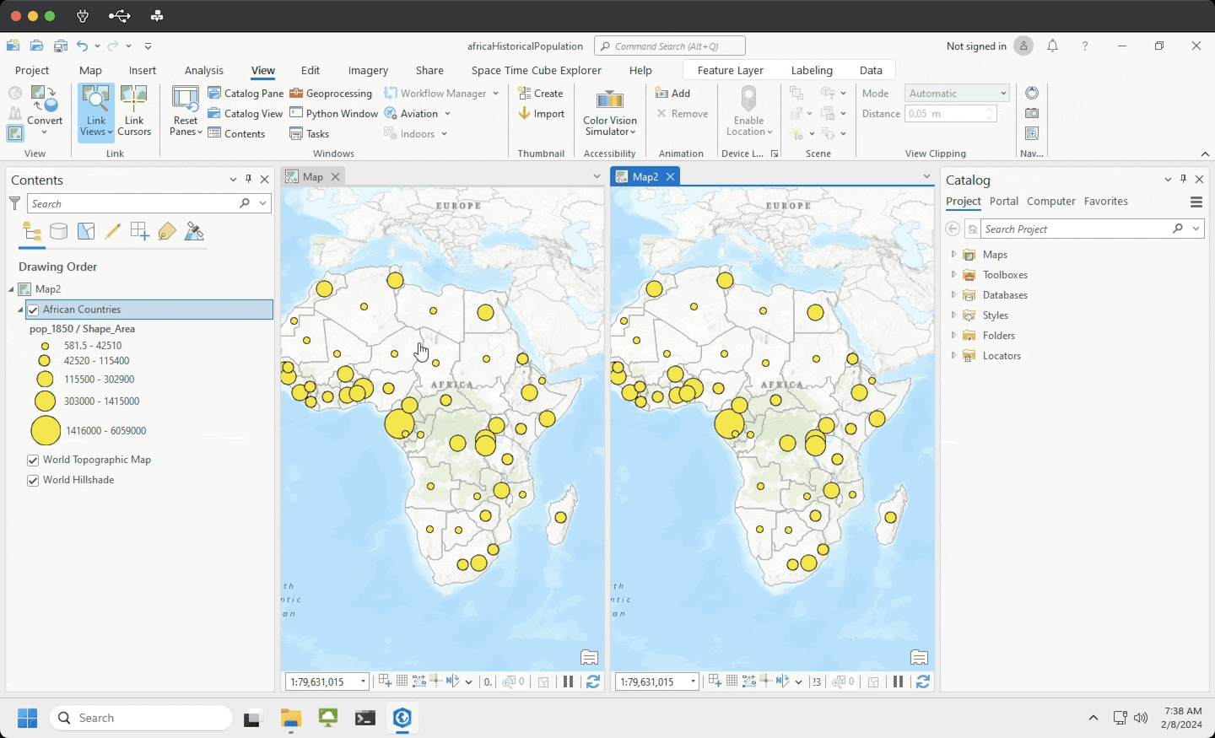Switch to the Analysis ribbon tab
Viewport: 1215px width, 738px height.
(203, 71)
